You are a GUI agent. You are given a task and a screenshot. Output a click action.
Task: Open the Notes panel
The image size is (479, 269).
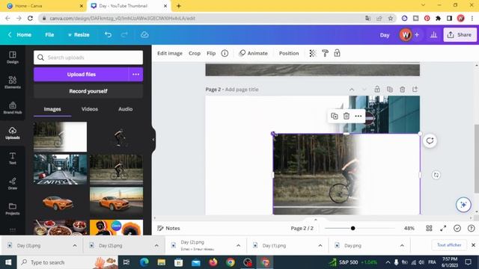tap(168, 228)
